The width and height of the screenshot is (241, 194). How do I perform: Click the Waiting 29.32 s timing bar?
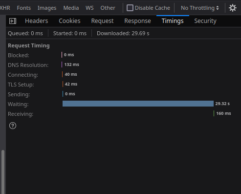point(138,104)
